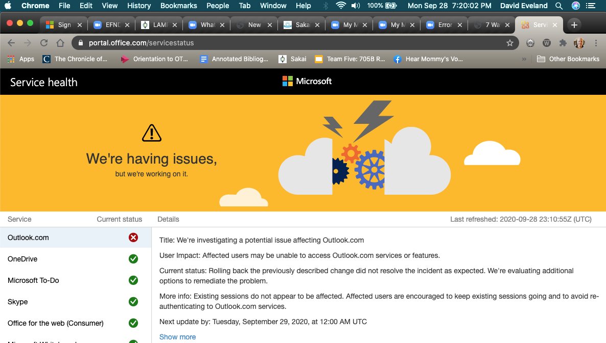606x343 pixels.
Task: Open a new tab with plus button
Action: pyautogui.click(x=574, y=25)
